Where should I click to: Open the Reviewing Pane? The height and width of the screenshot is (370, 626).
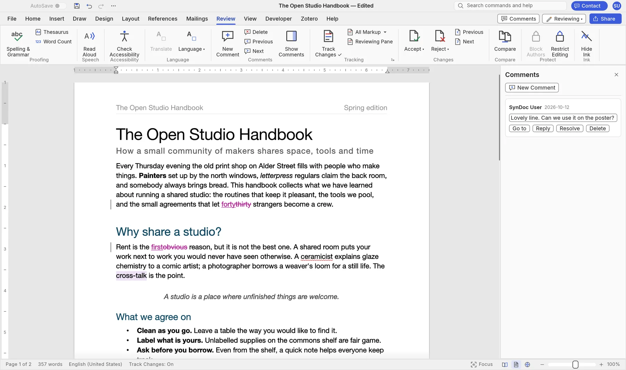tap(370, 42)
